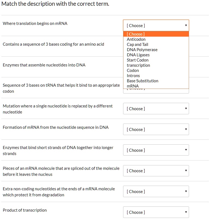This screenshot has width=210, height=219.
Task: Select "Base Substitution" in the dropdown
Action: (142, 81)
